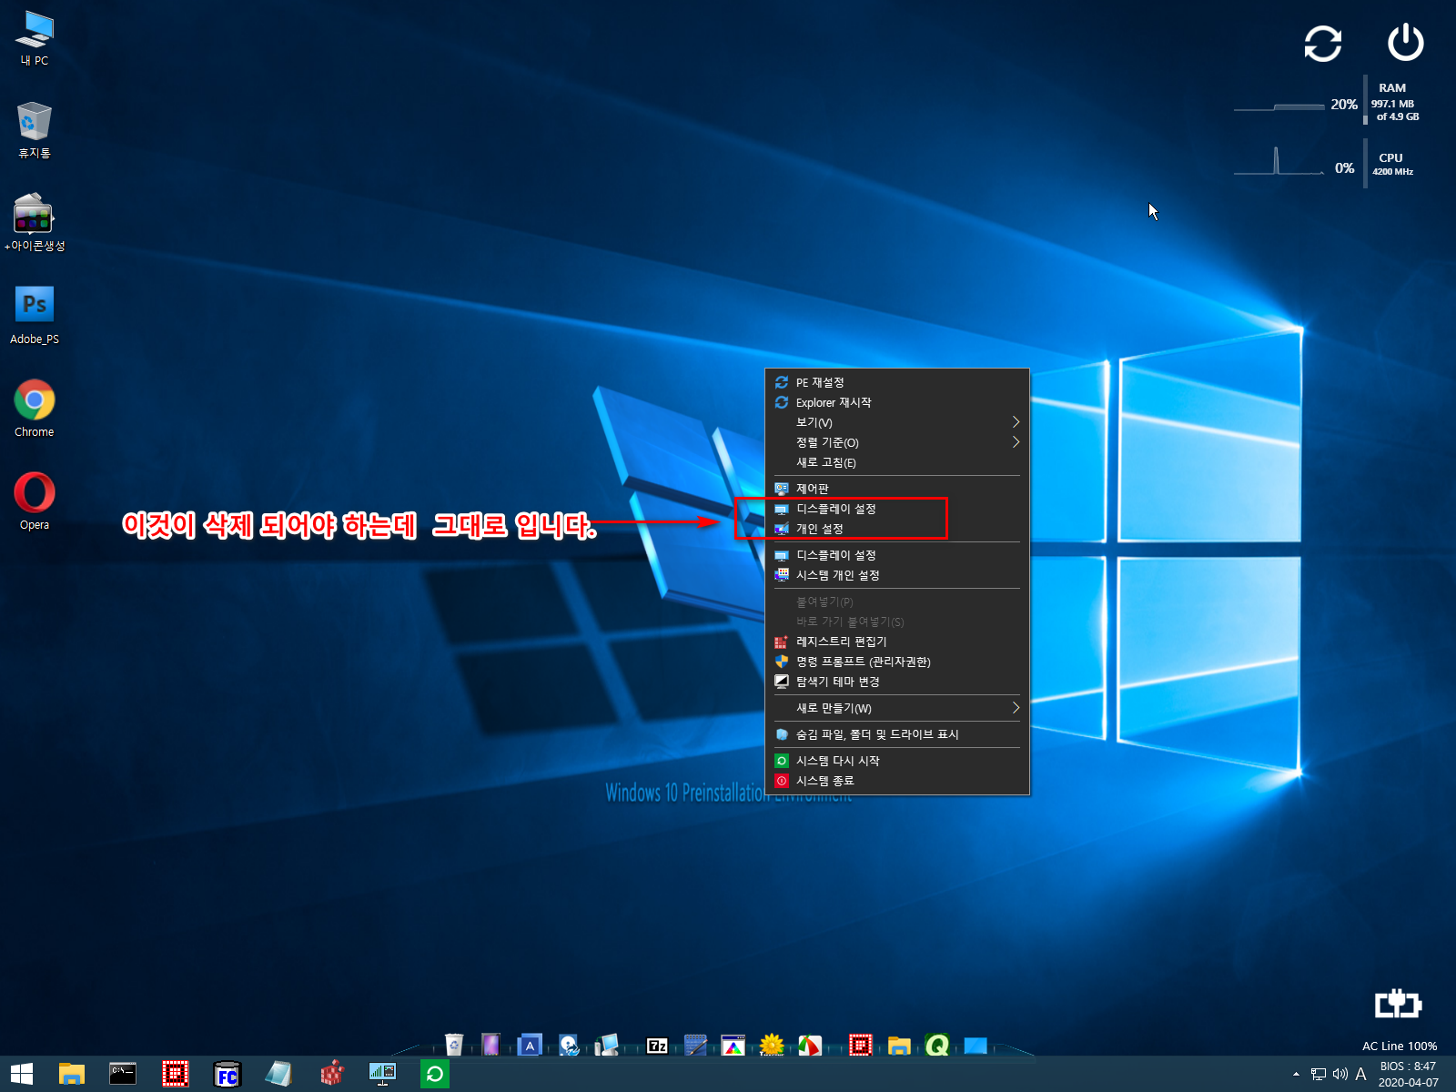Viewport: 1456px width, 1092px height.
Task: Open the 휴지통 desktop icon
Action: coord(35,131)
